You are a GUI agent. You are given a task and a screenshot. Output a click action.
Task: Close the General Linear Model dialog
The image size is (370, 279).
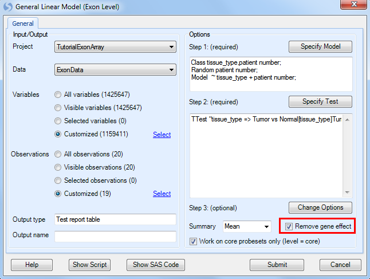coord(353,4)
